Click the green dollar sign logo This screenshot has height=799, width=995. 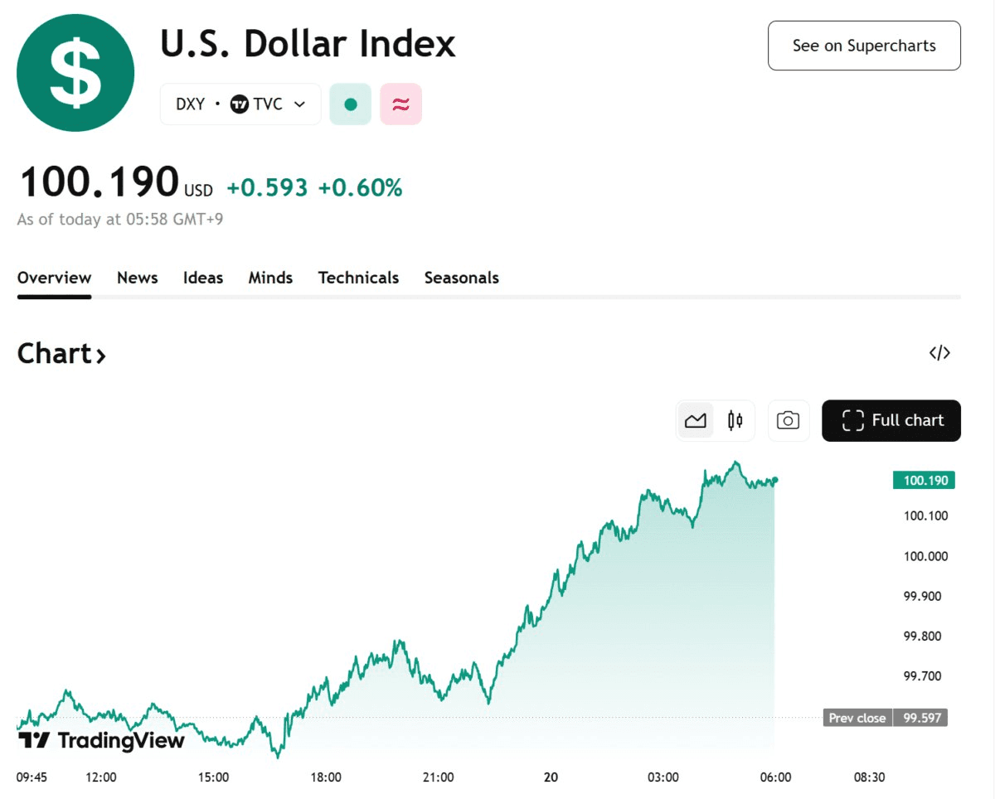[75, 73]
